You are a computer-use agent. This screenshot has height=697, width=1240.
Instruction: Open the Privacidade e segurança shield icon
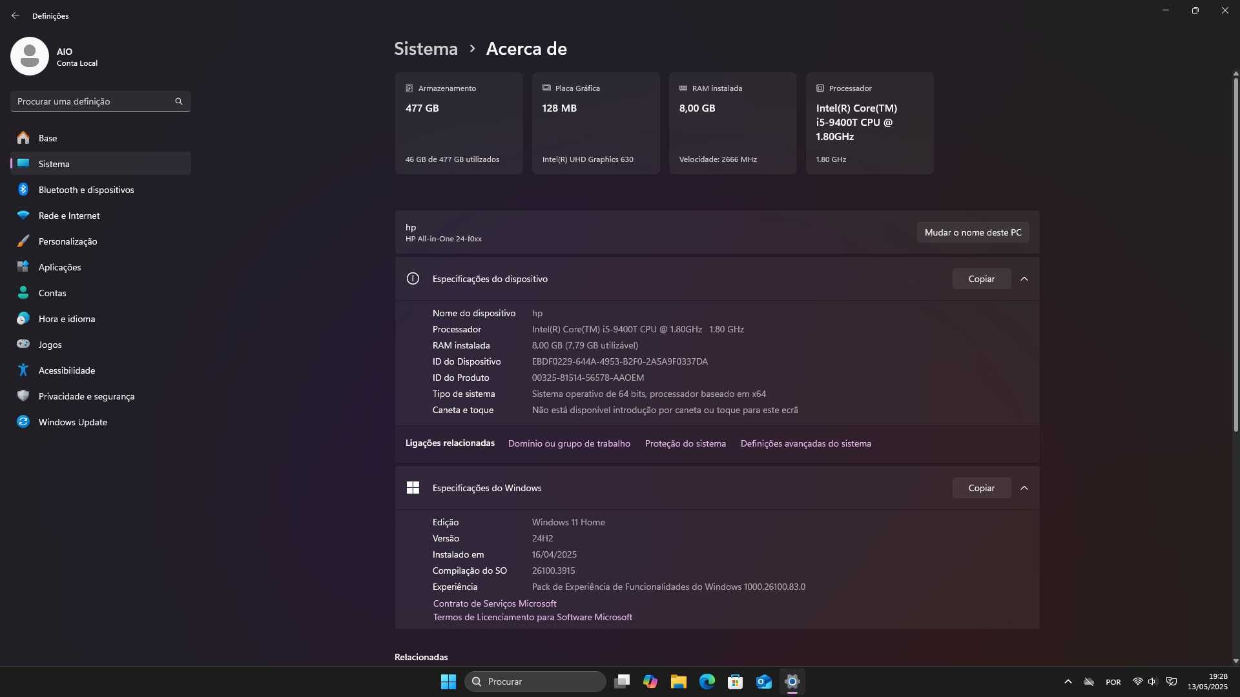coord(23,396)
